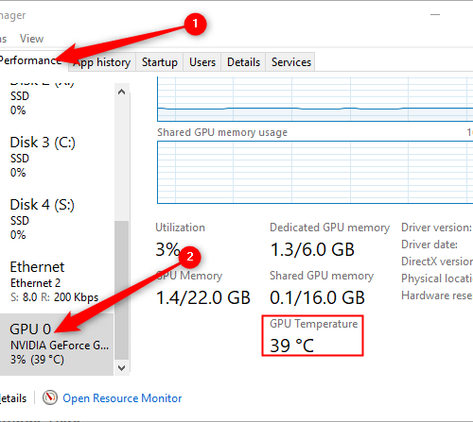
Task: Click the sidebar scroll up arrow
Action: 122,92
